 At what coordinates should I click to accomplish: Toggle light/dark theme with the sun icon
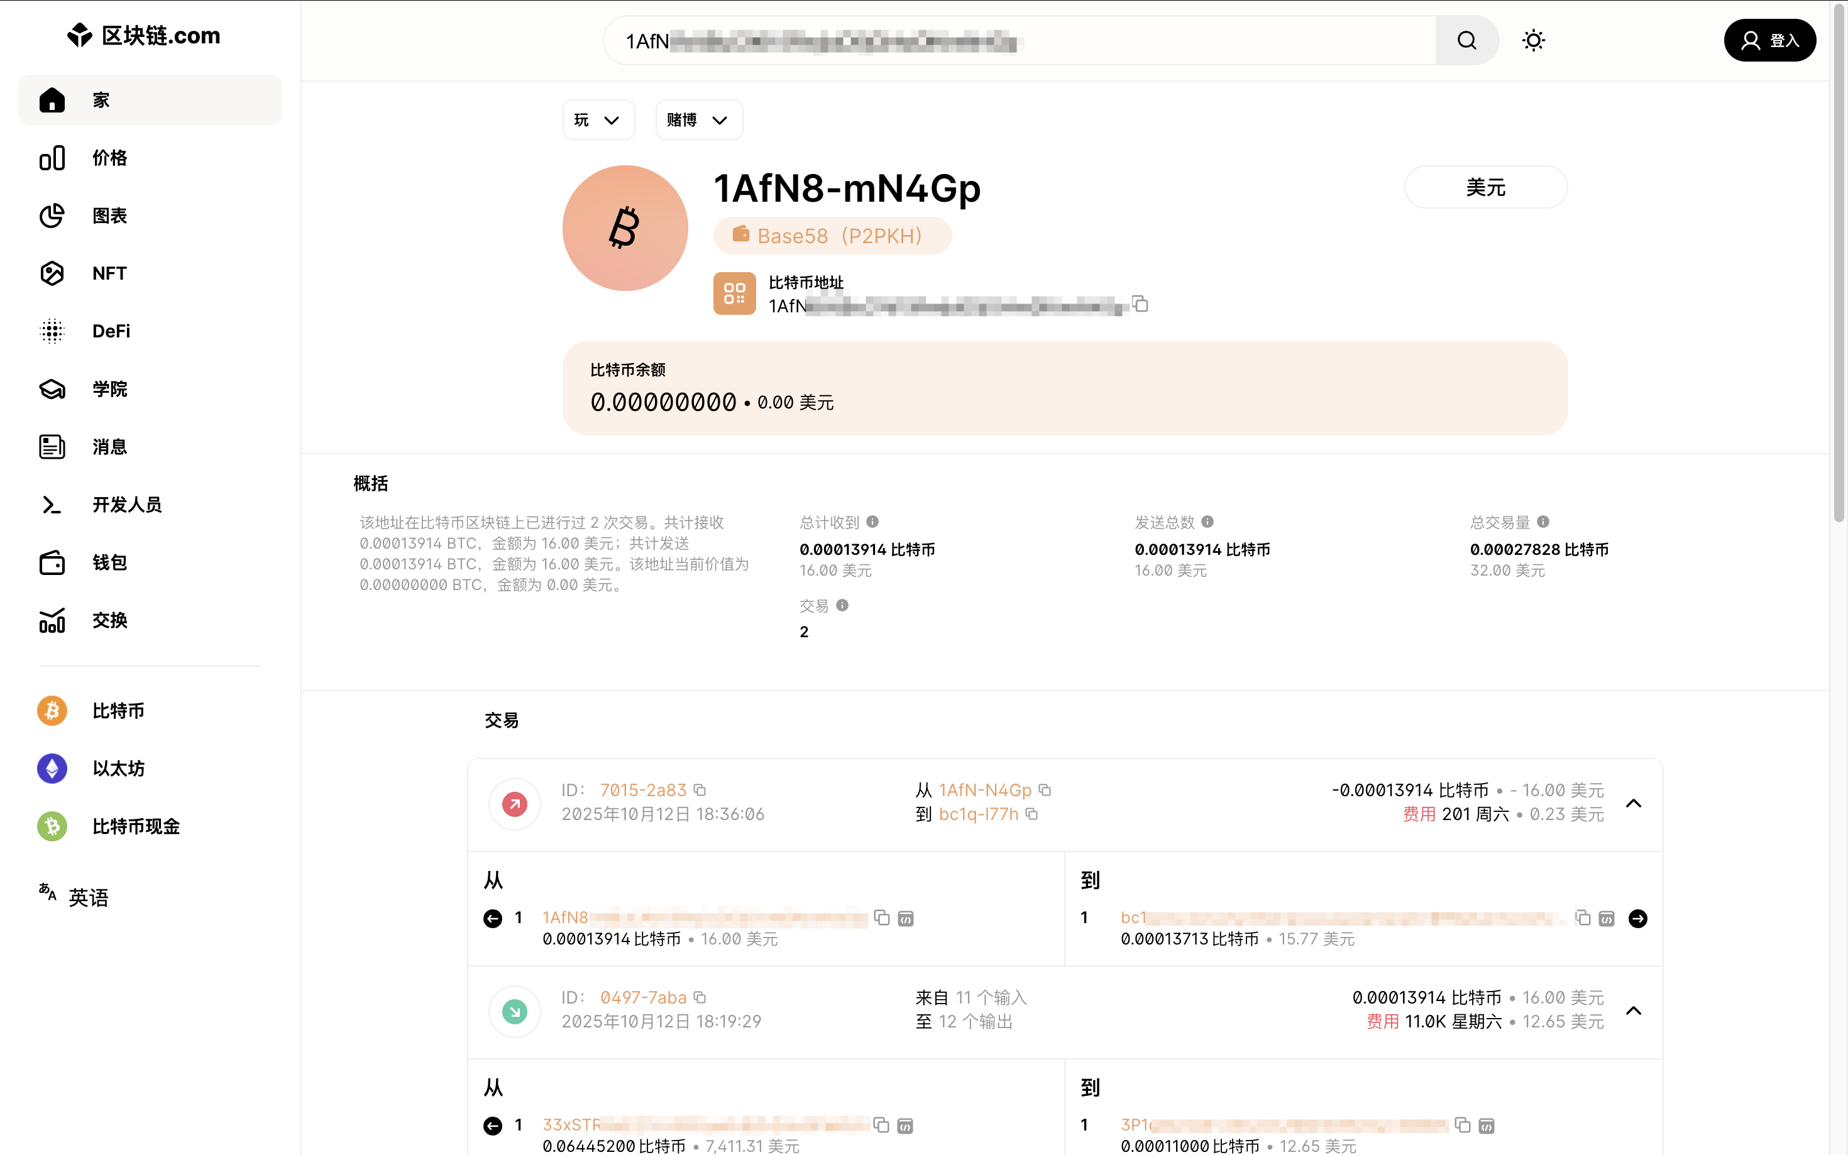[1532, 40]
